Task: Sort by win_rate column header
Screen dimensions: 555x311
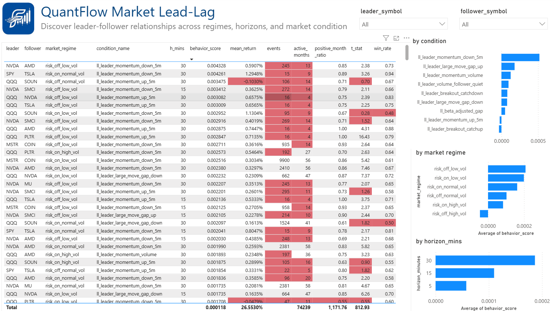Action: click(383, 49)
